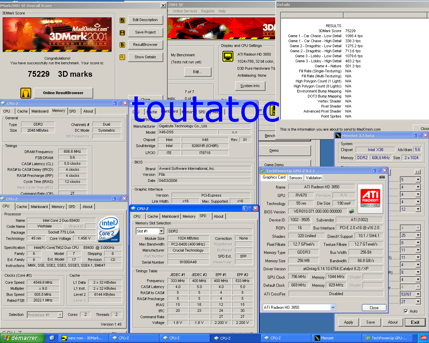Open the ATI Radeon HD 3850 GPU-Z dropdown

(x=333, y=307)
